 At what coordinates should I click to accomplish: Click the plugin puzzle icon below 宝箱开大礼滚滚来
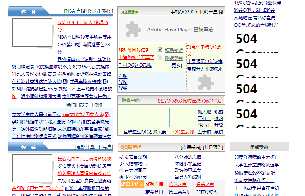tap(206, 82)
